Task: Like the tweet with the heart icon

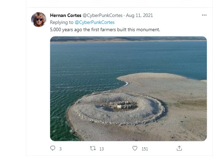Action: pos(135,148)
